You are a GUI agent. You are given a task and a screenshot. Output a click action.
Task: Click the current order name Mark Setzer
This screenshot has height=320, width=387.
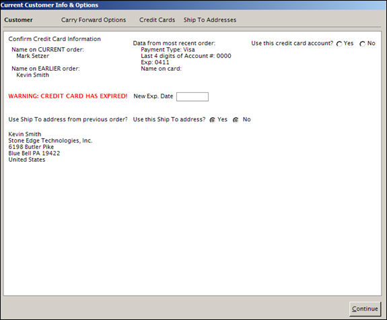[x=32, y=56]
